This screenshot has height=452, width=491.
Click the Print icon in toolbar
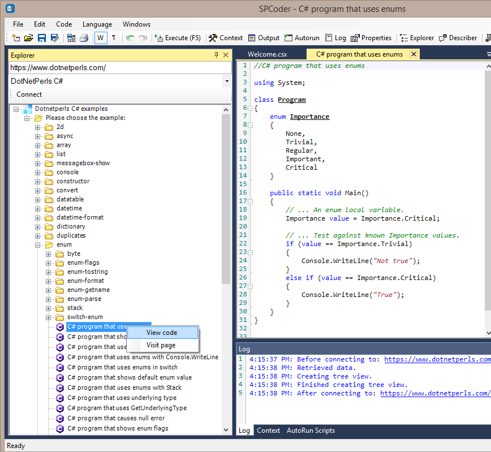point(84,38)
